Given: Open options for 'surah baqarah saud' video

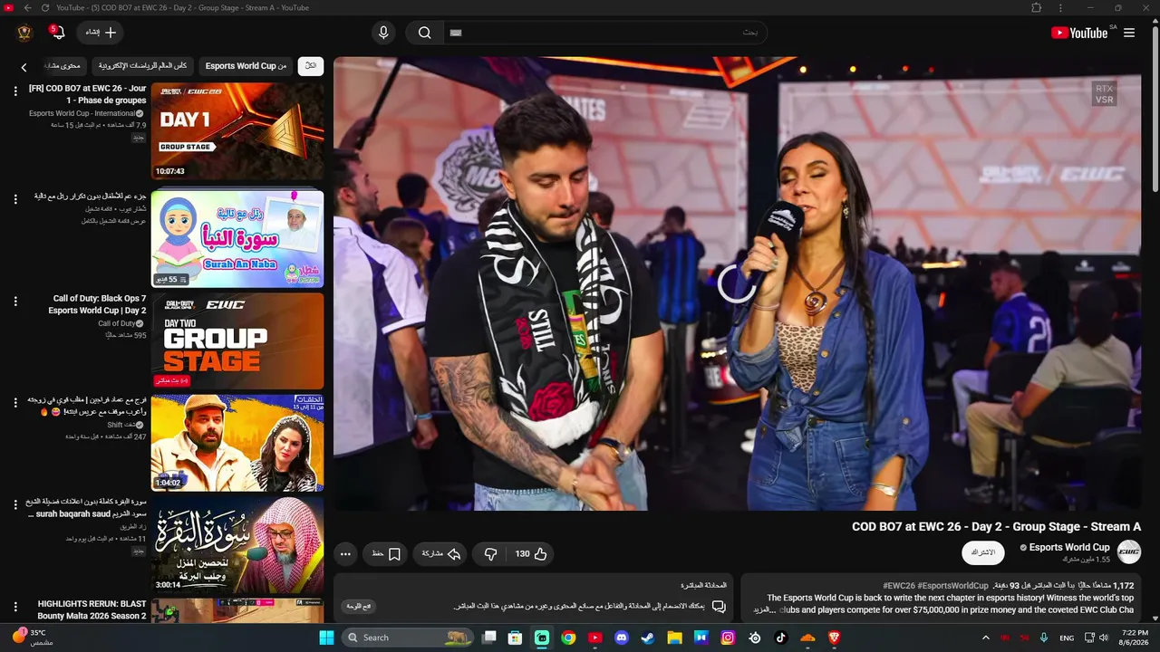Looking at the screenshot, I should (x=15, y=504).
